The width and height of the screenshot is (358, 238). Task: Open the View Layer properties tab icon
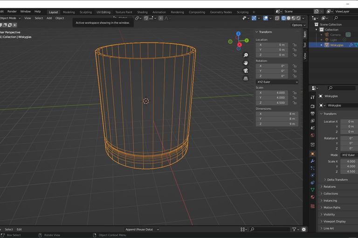[x=313, y=121]
